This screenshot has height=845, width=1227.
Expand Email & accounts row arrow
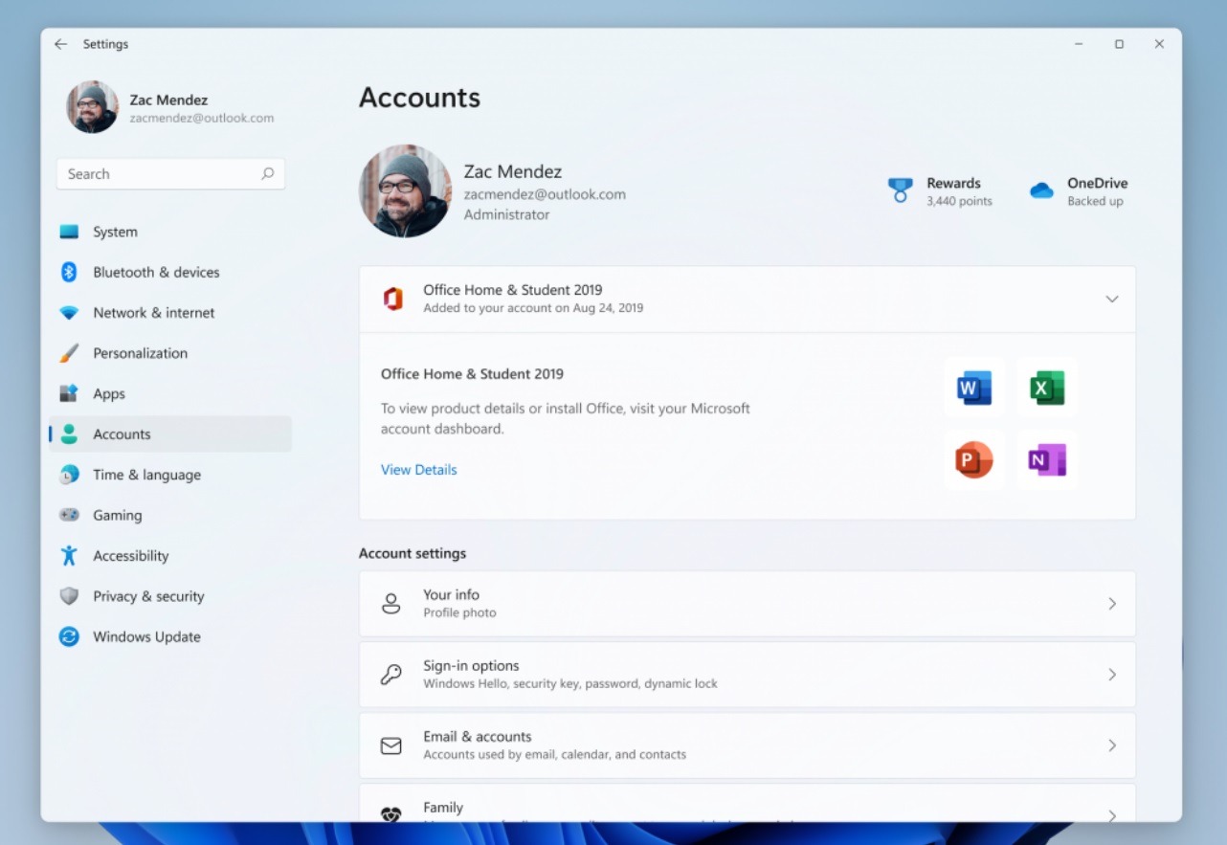(x=1111, y=745)
